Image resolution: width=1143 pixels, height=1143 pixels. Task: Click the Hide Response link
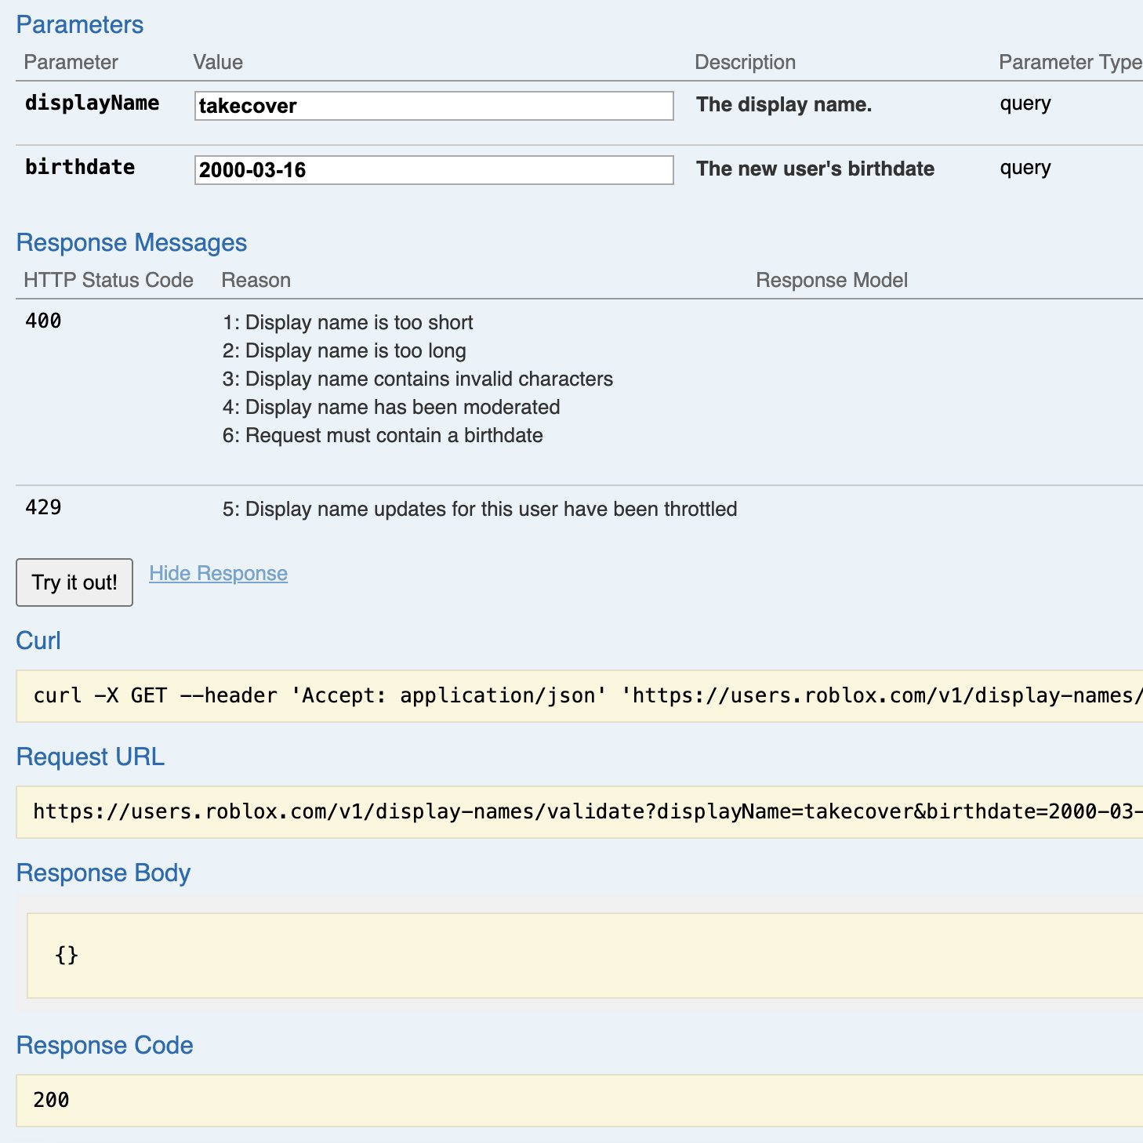(x=217, y=573)
